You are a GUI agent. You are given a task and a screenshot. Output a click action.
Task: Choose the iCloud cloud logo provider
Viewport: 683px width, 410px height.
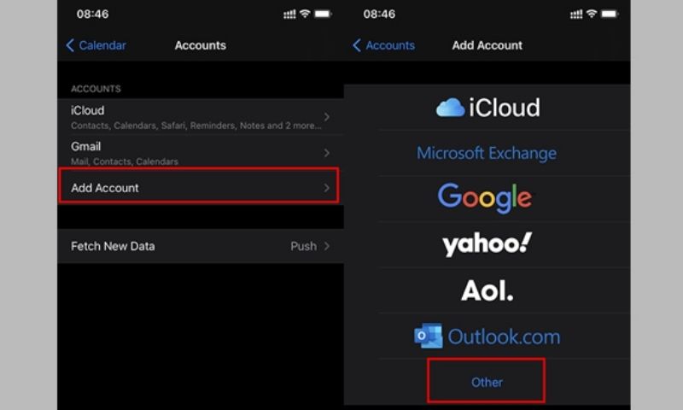coord(487,108)
